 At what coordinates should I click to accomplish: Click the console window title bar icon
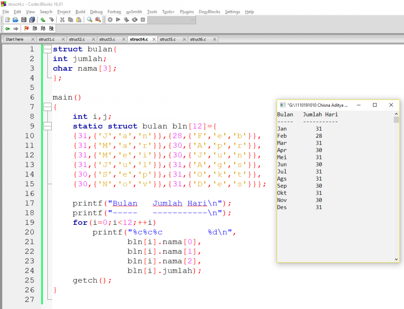(283, 105)
